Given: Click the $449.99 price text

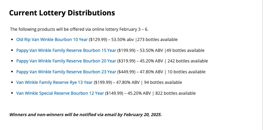Looking at the screenshot, I should click(126, 72).
